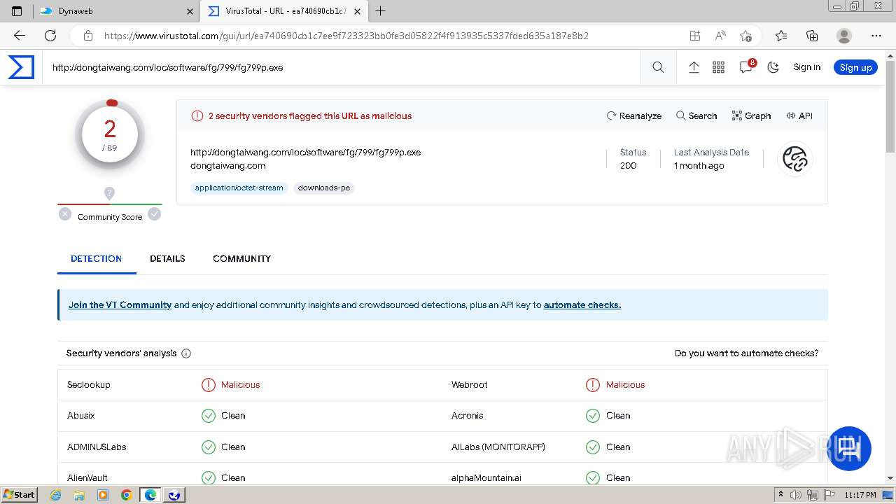Screen dimensions: 896x504
Task: Open the browser profile icon
Action: point(844,36)
